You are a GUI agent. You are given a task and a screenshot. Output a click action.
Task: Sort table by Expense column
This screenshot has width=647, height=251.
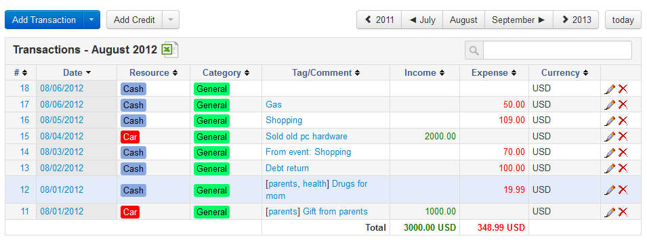494,72
